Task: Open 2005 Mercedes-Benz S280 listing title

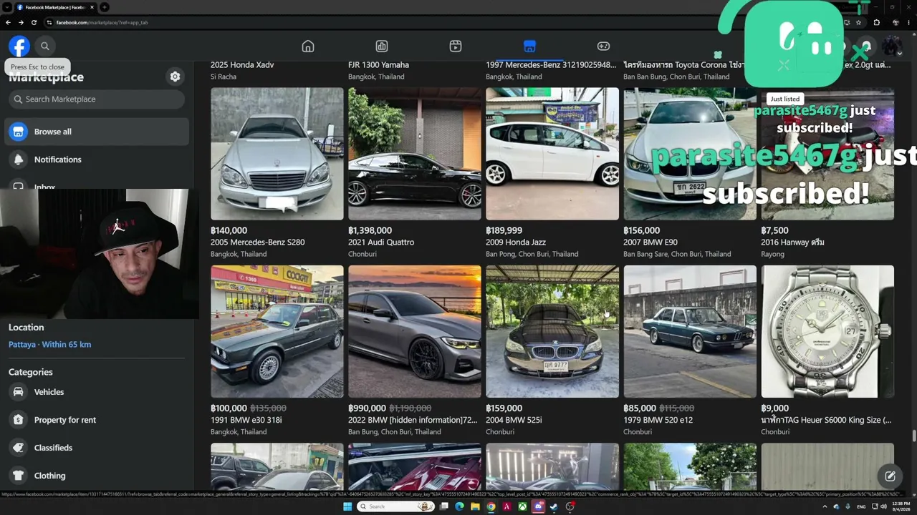Action: pyautogui.click(x=257, y=242)
